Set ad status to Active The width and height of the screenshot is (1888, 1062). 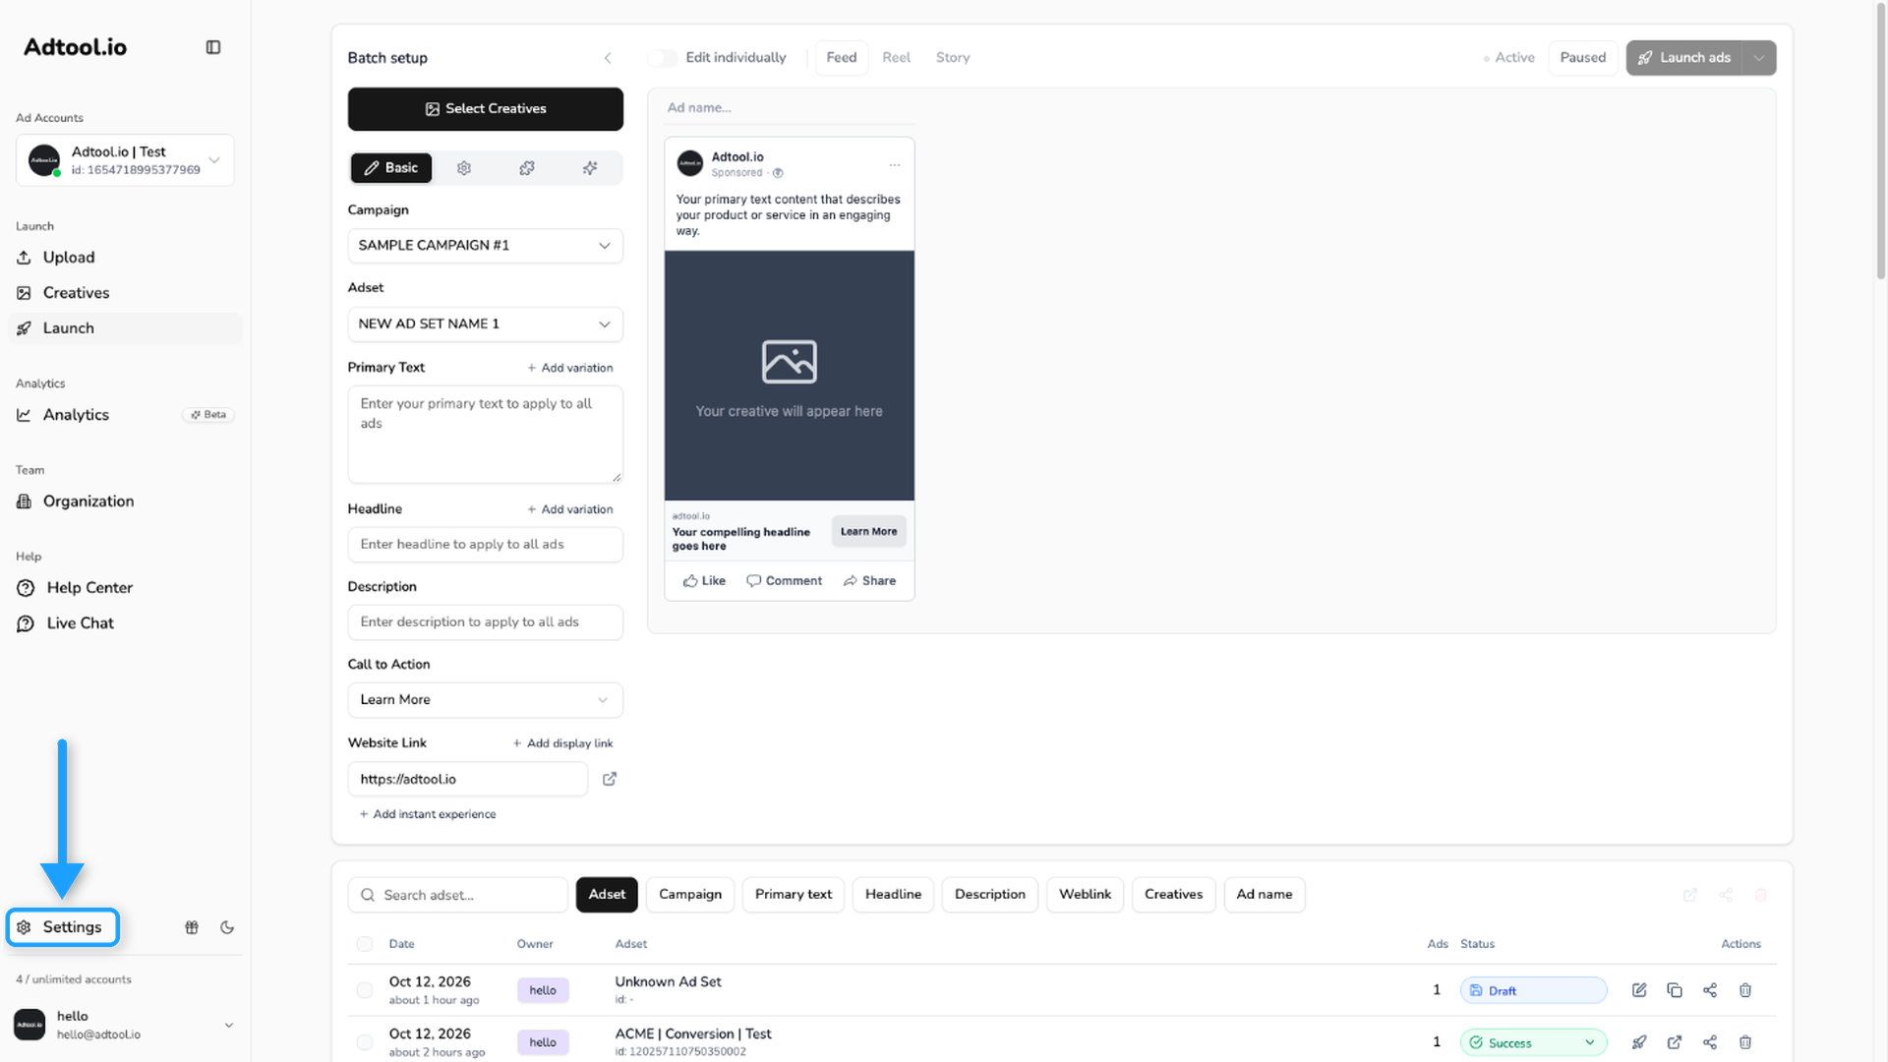[x=1509, y=58]
